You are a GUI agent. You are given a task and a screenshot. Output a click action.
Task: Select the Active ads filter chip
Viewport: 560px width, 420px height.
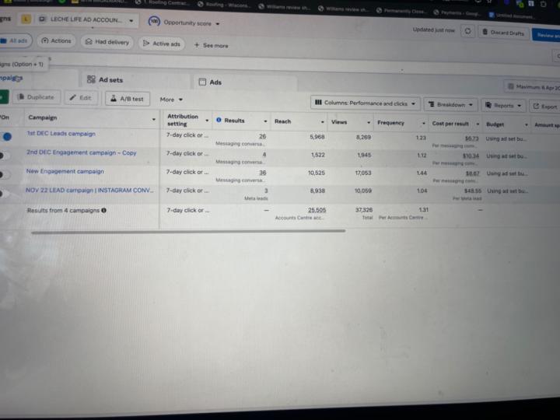click(162, 44)
